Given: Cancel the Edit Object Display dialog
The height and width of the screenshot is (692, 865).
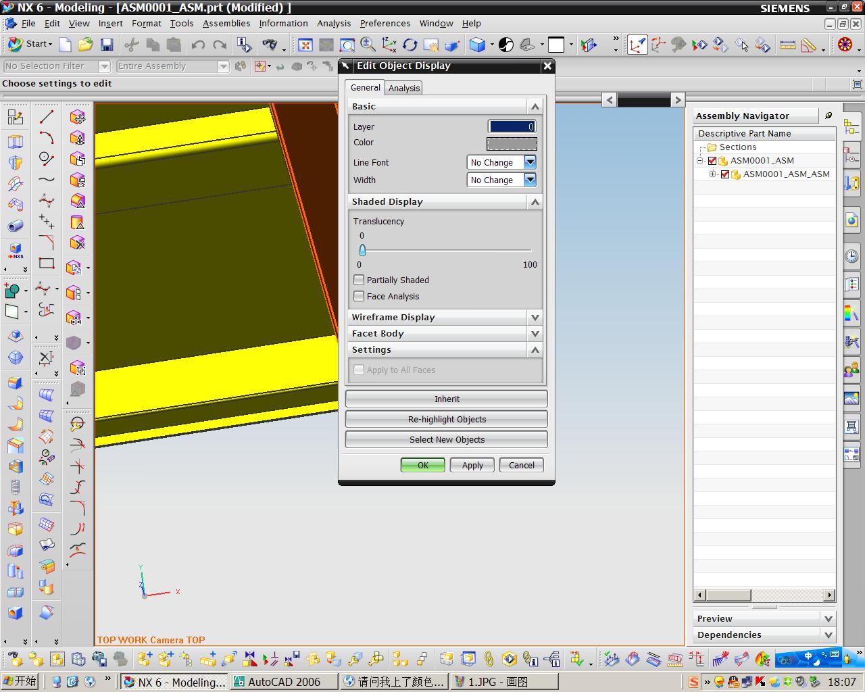Looking at the screenshot, I should point(522,465).
